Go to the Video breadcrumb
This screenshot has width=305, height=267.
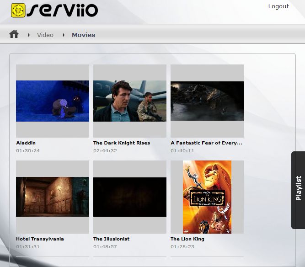45,35
